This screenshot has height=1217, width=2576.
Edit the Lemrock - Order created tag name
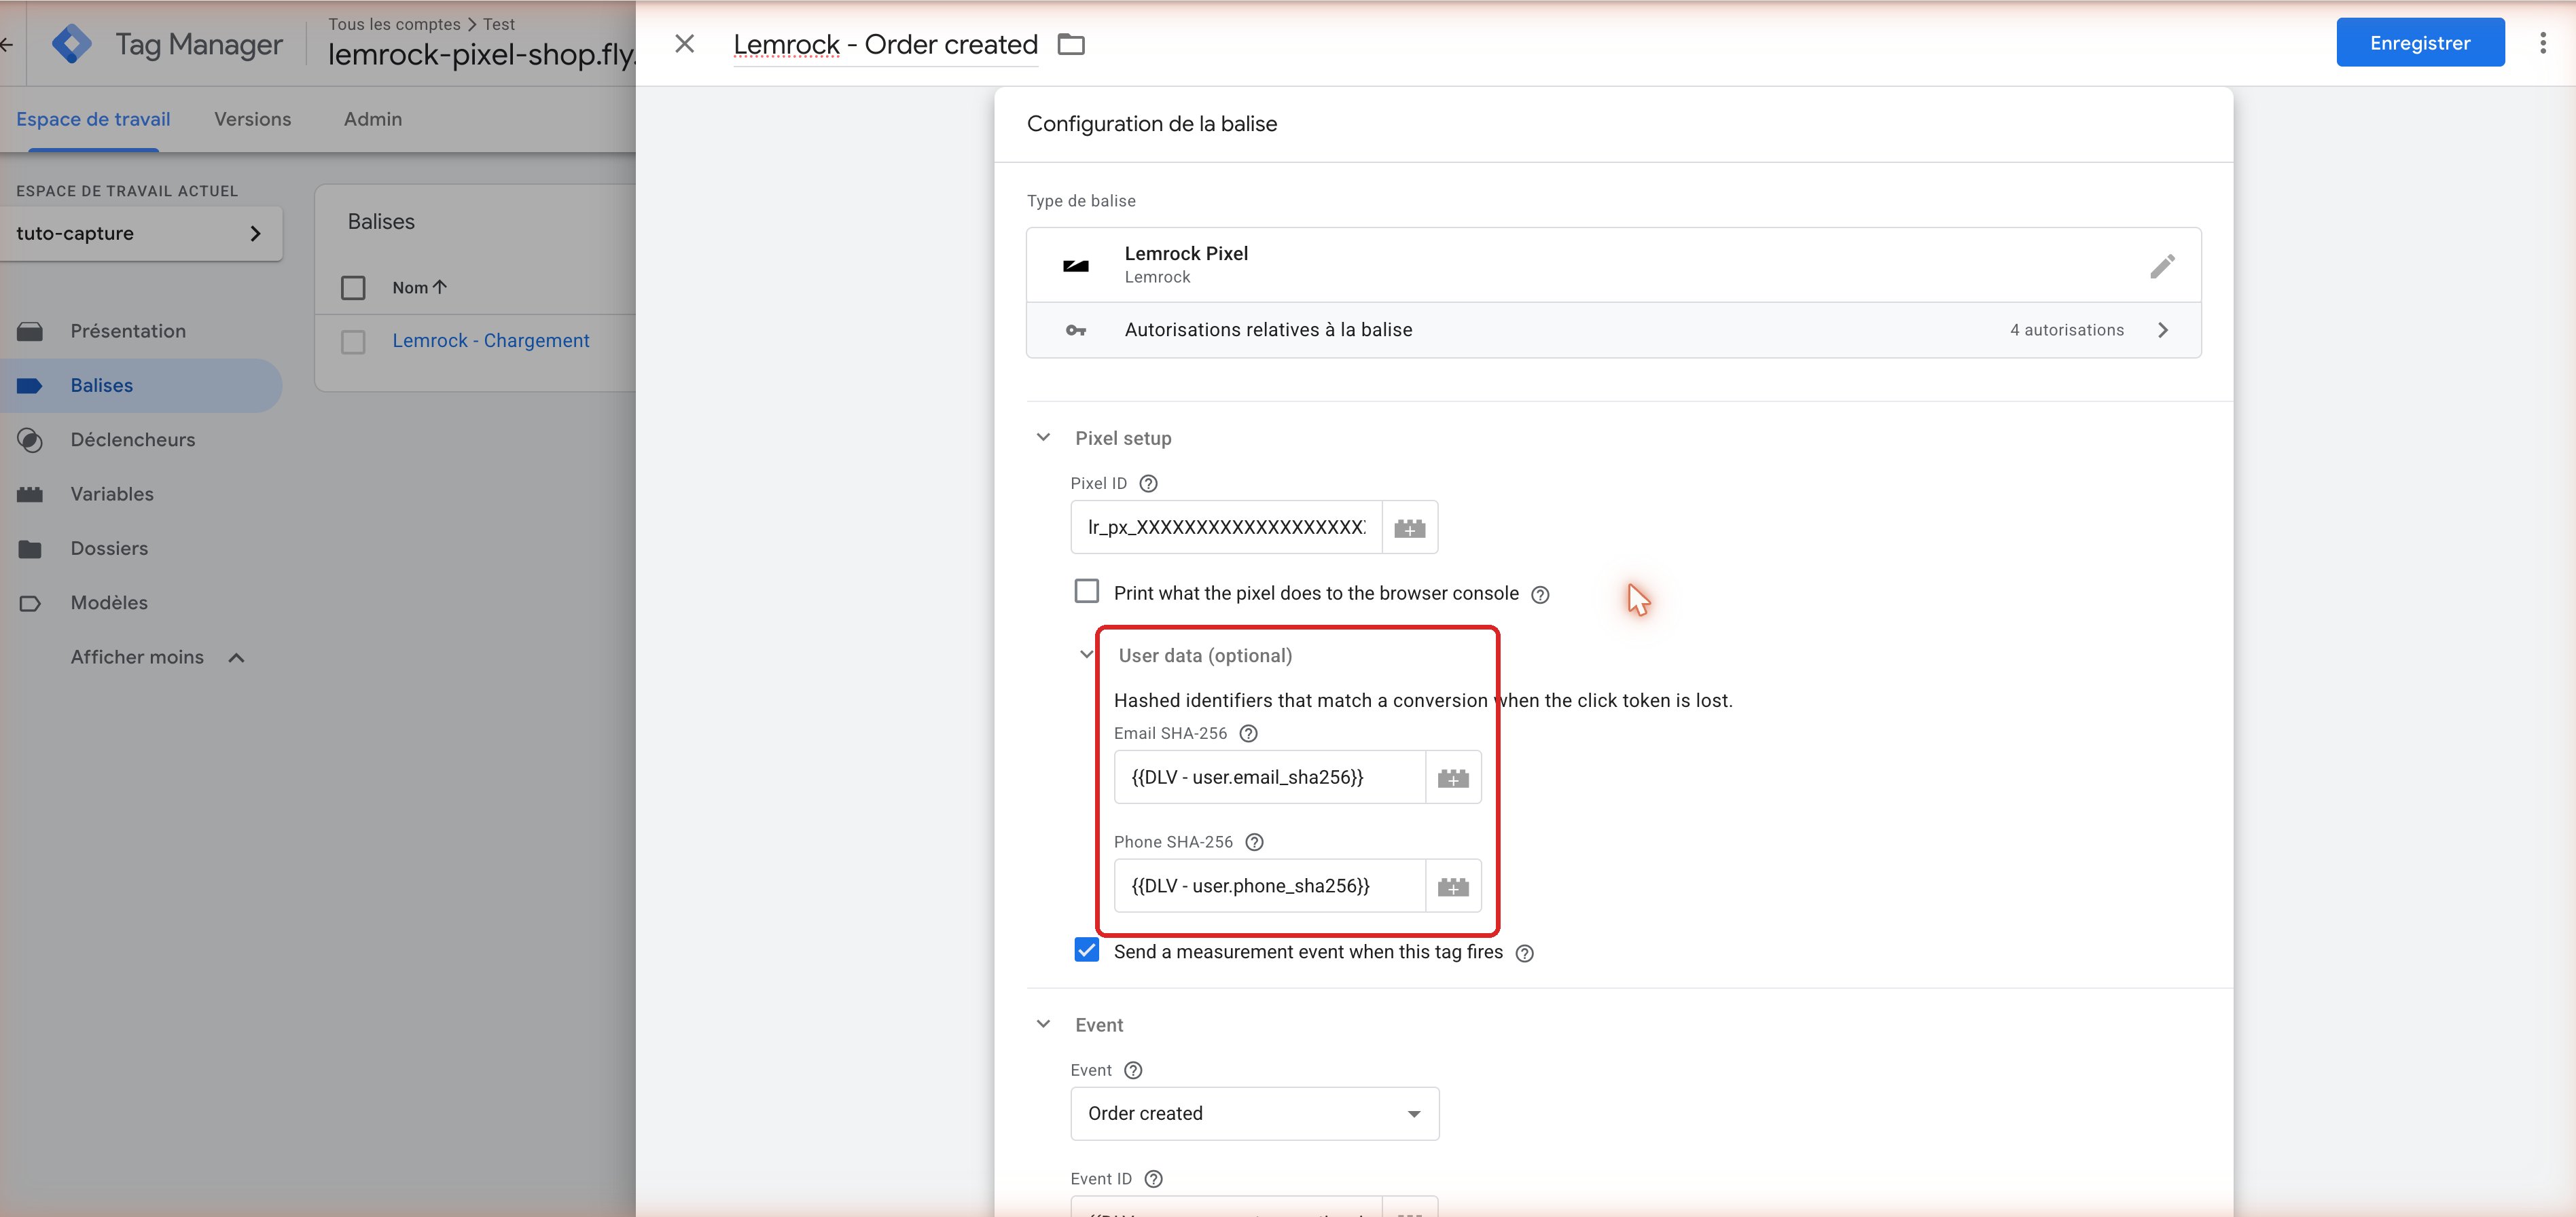point(885,45)
